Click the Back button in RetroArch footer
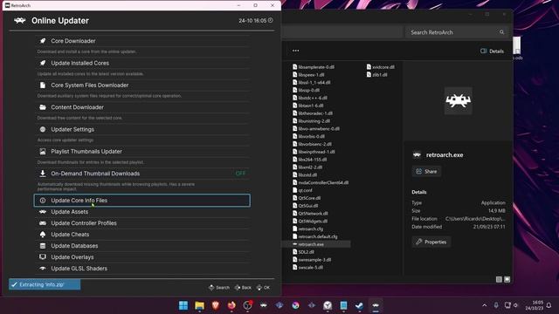This screenshot has width=559, height=314. click(243, 287)
